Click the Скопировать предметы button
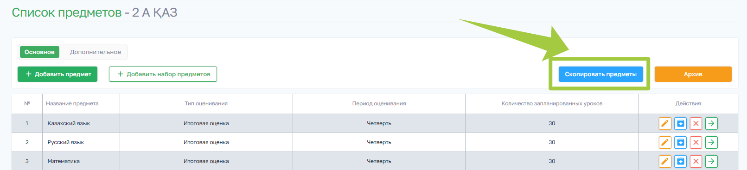Viewport: 747px width, 170px height. click(x=600, y=74)
